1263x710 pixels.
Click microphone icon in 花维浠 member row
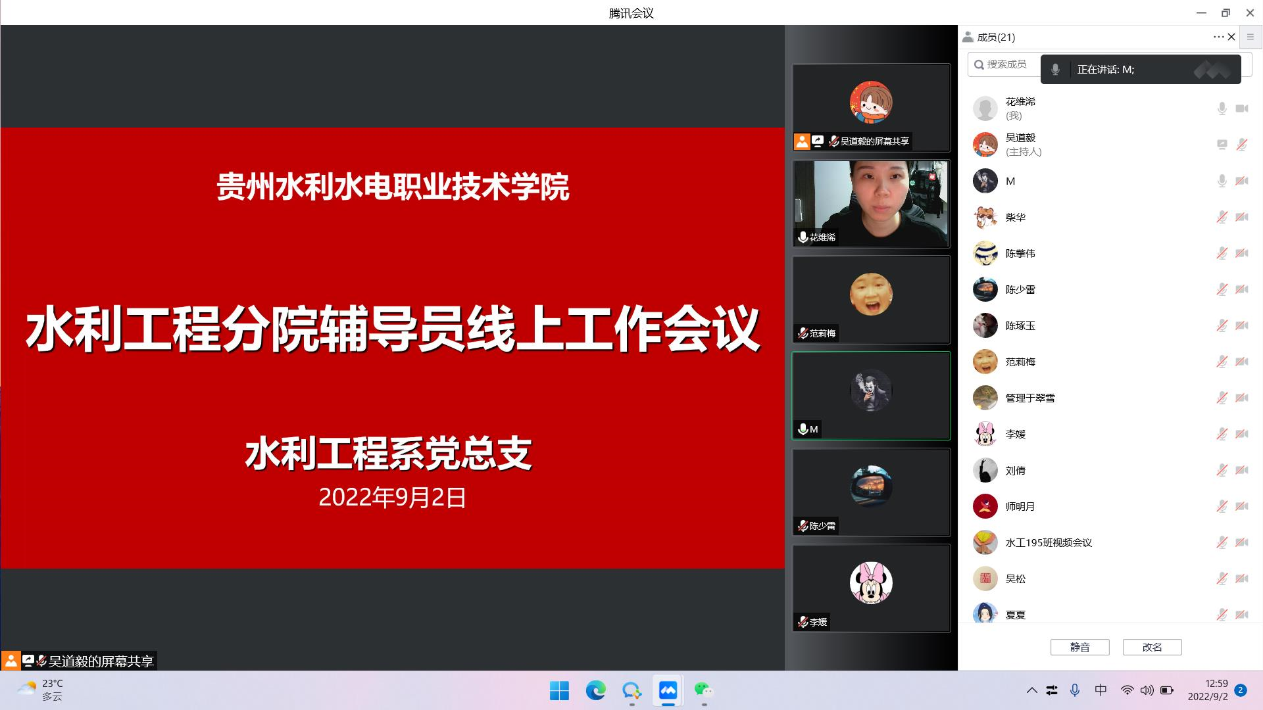[x=1222, y=108]
